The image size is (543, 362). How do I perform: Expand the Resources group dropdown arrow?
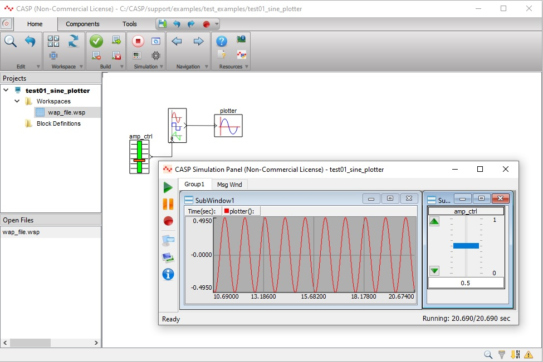pos(247,66)
